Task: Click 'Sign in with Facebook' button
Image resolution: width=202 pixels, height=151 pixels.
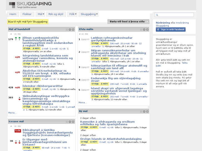Action: click(x=171, y=29)
